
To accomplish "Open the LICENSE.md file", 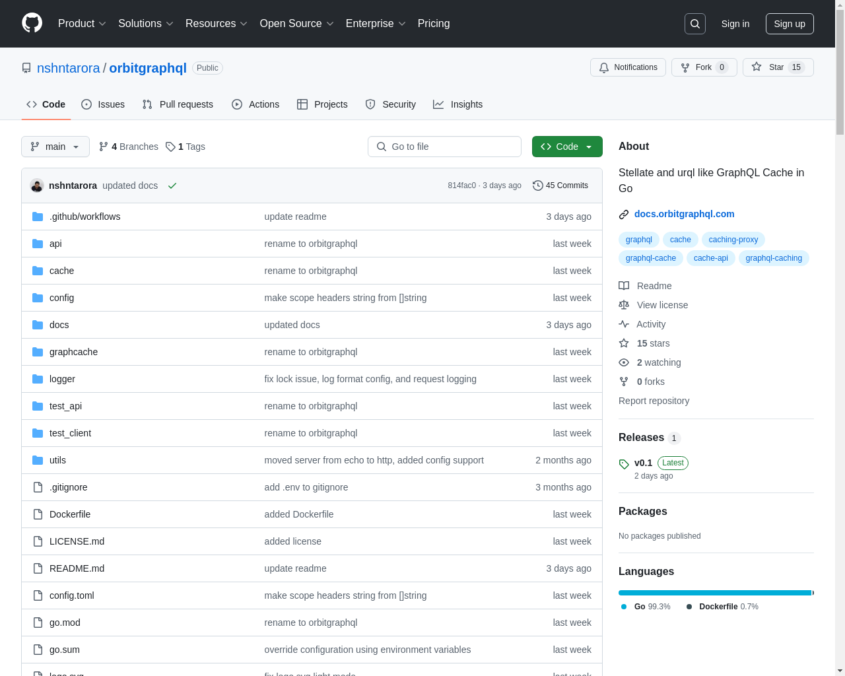I will [77, 541].
